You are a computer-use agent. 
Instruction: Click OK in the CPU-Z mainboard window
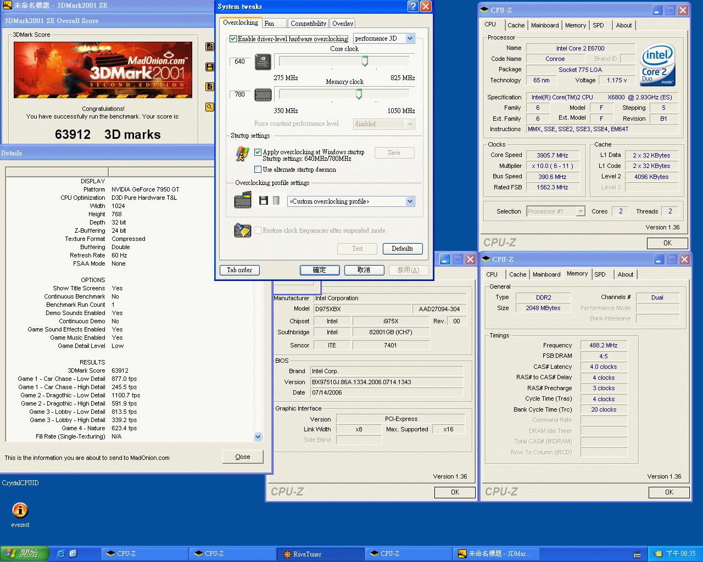click(x=455, y=492)
